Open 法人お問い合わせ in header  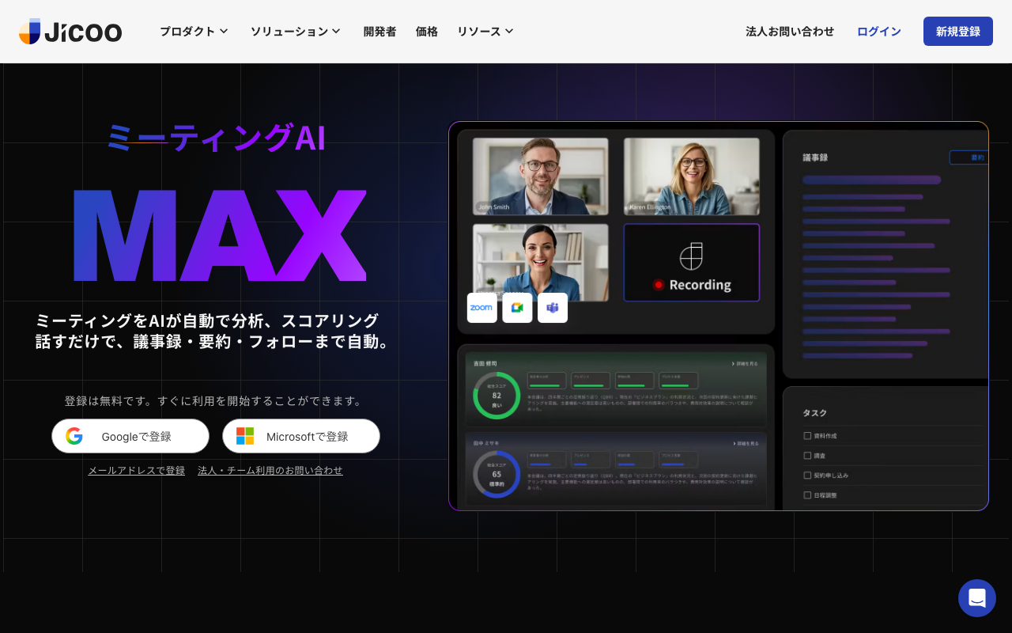790,32
